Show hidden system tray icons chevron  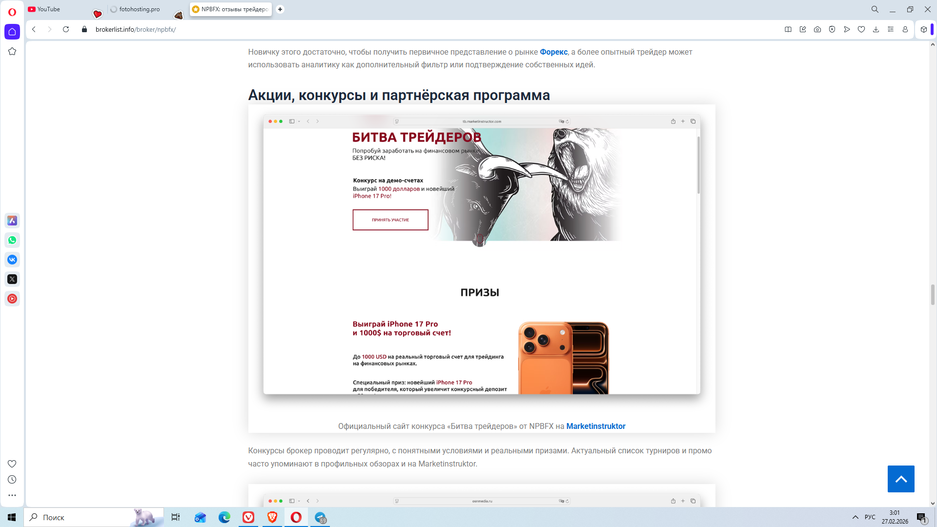click(x=855, y=517)
